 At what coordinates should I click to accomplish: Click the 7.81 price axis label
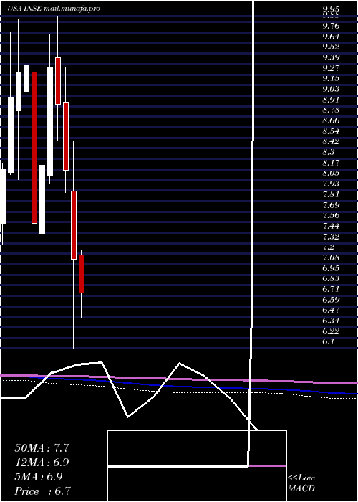tap(331, 194)
